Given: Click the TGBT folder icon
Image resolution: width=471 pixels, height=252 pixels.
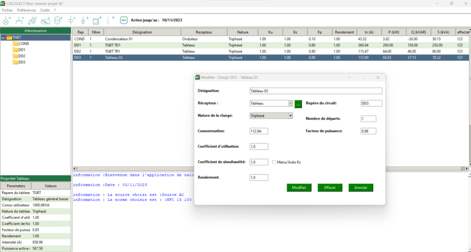Looking at the screenshot, I should pyautogui.click(x=9, y=38).
